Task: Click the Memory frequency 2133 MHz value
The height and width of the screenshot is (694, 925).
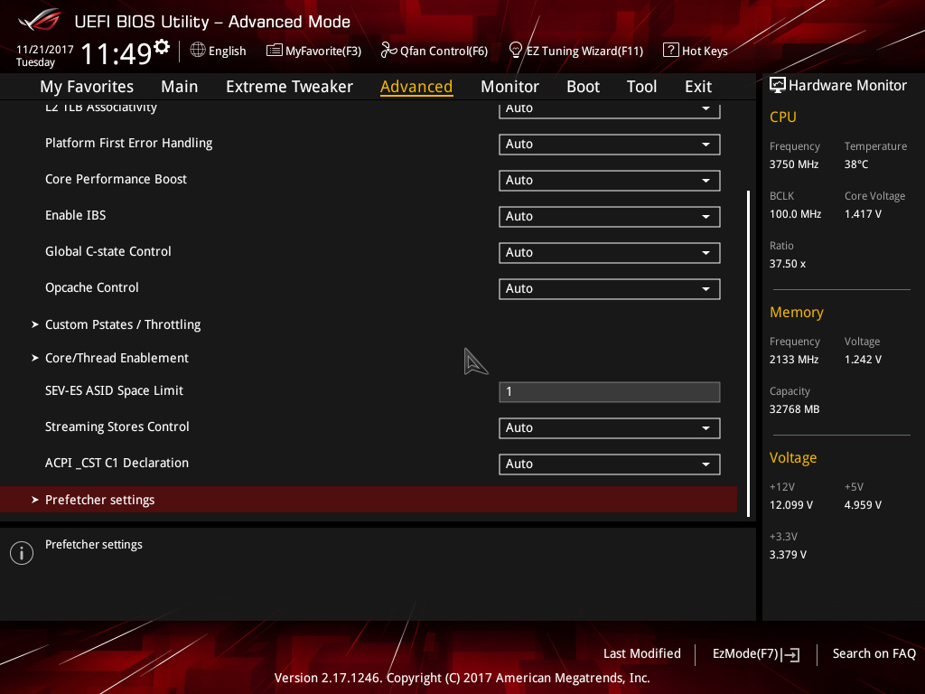Action: coord(793,360)
